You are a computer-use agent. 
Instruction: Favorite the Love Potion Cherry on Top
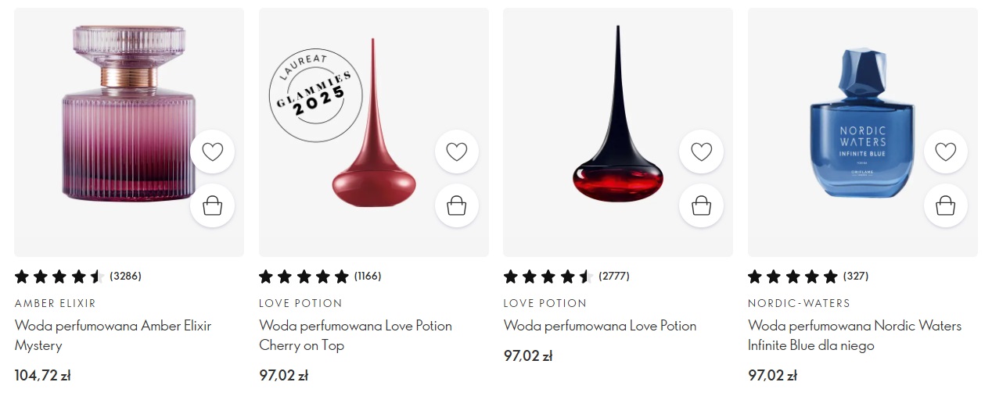point(457,152)
